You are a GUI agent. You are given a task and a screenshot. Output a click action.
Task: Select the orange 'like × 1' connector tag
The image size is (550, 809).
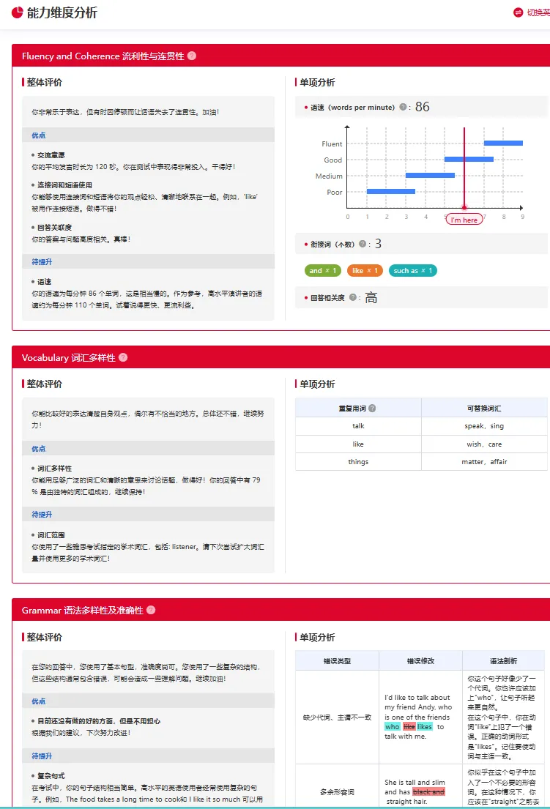pyautogui.click(x=365, y=270)
